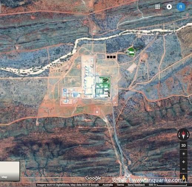This screenshot has height=187, width=192.
Task: Open the Terms link
Action: coord(120,185)
